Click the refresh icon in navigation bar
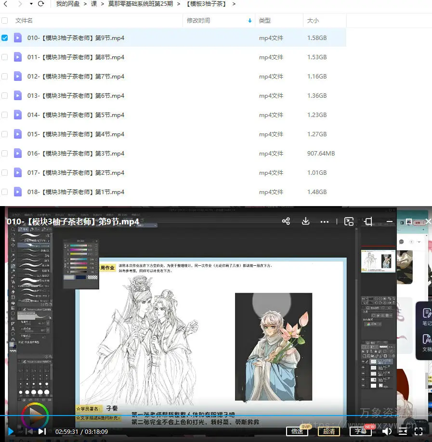 click(x=41, y=4)
